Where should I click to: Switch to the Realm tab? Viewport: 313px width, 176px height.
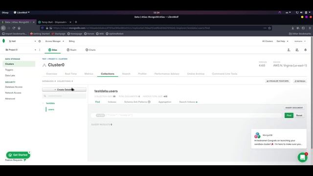click(x=71, y=50)
